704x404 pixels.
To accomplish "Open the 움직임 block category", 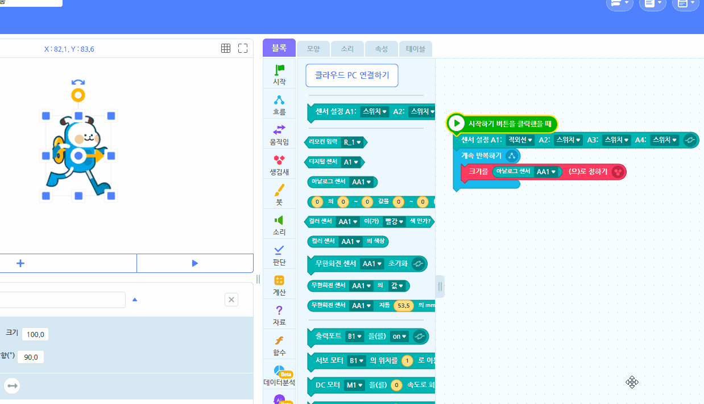I will coord(279,135).
